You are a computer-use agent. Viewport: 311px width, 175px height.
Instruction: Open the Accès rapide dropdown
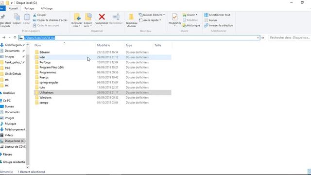coord(150,20)
